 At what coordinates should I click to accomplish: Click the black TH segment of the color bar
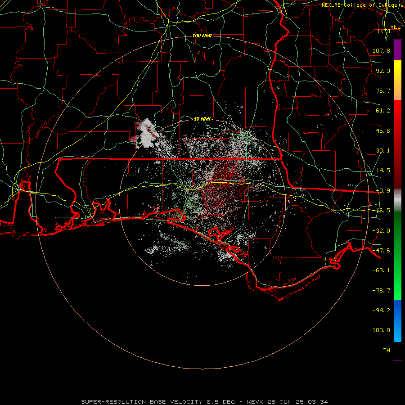coord(397,351)
